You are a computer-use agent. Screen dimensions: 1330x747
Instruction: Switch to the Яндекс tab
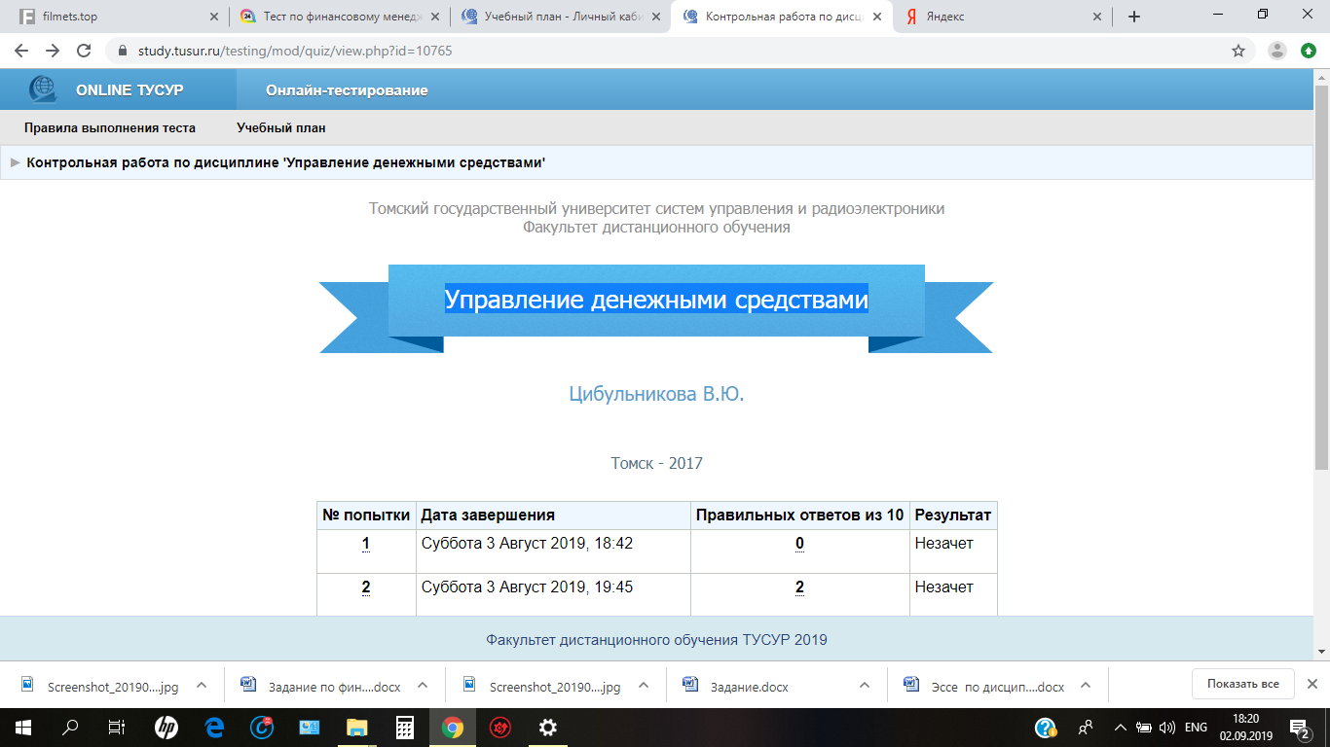(1003, 17)
